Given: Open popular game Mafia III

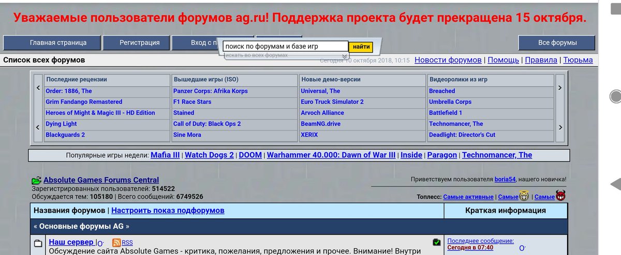Looking at the screenshot, I should click(165, 155).
